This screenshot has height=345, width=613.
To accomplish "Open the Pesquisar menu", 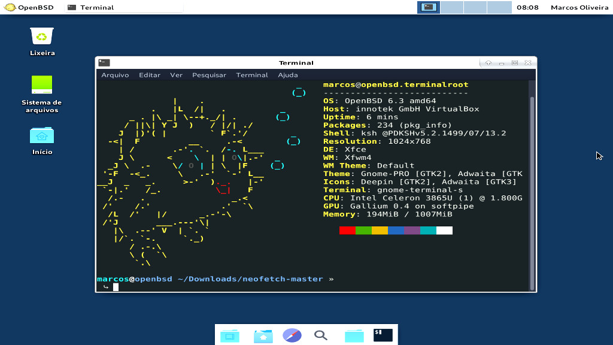I will [x=208, y=75].
